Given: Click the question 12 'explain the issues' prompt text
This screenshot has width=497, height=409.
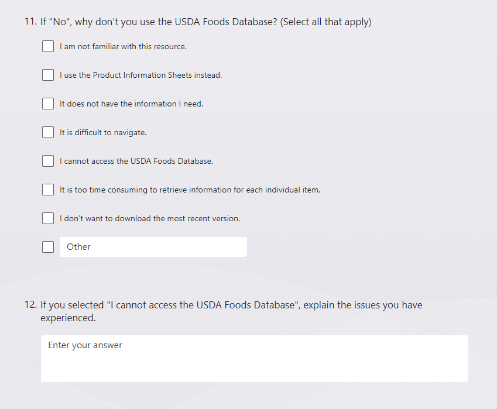Looking at the screenshot, I should [x=231, y=311].
